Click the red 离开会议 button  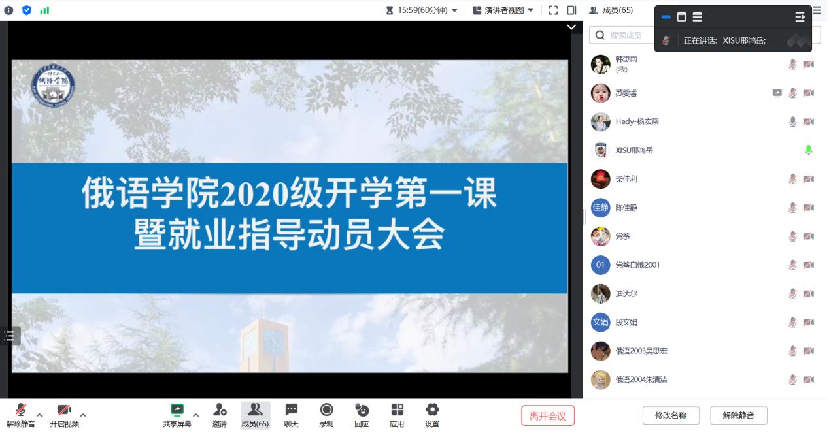pyautogui.click(x=548, y=415)
